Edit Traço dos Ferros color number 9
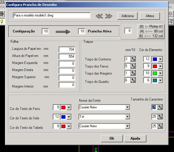Screen dimensions: 174x152 147,66
